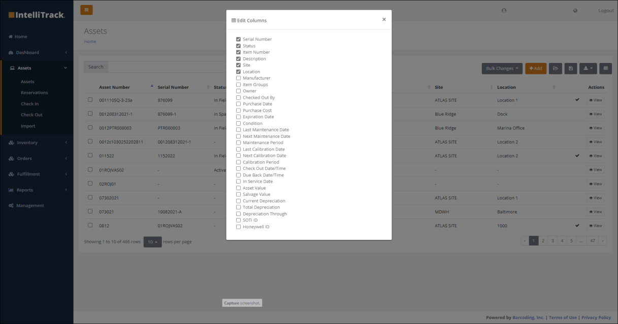Click View eye button for asset 073021
The height and width of the screenshot is (324, 618).
tap(596, 212)
